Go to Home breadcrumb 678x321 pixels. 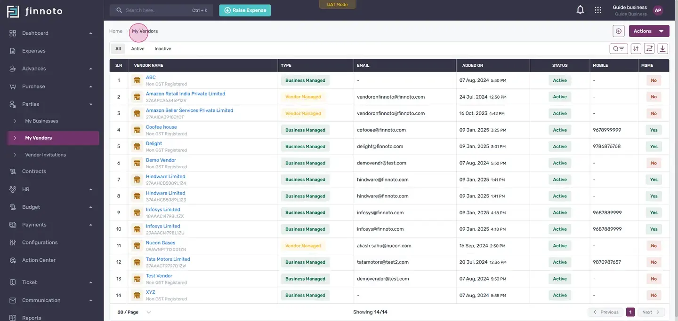pyautogui.click(x=116, y=31)
